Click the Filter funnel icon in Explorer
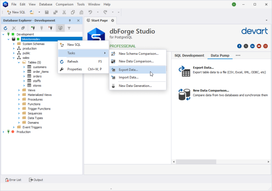Screen dimensions: 272x191 click(69, 28)
